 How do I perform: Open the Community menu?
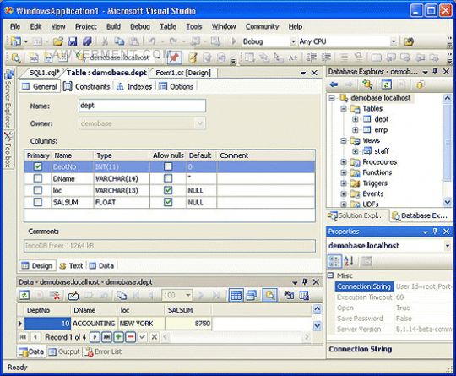[262, 27]
